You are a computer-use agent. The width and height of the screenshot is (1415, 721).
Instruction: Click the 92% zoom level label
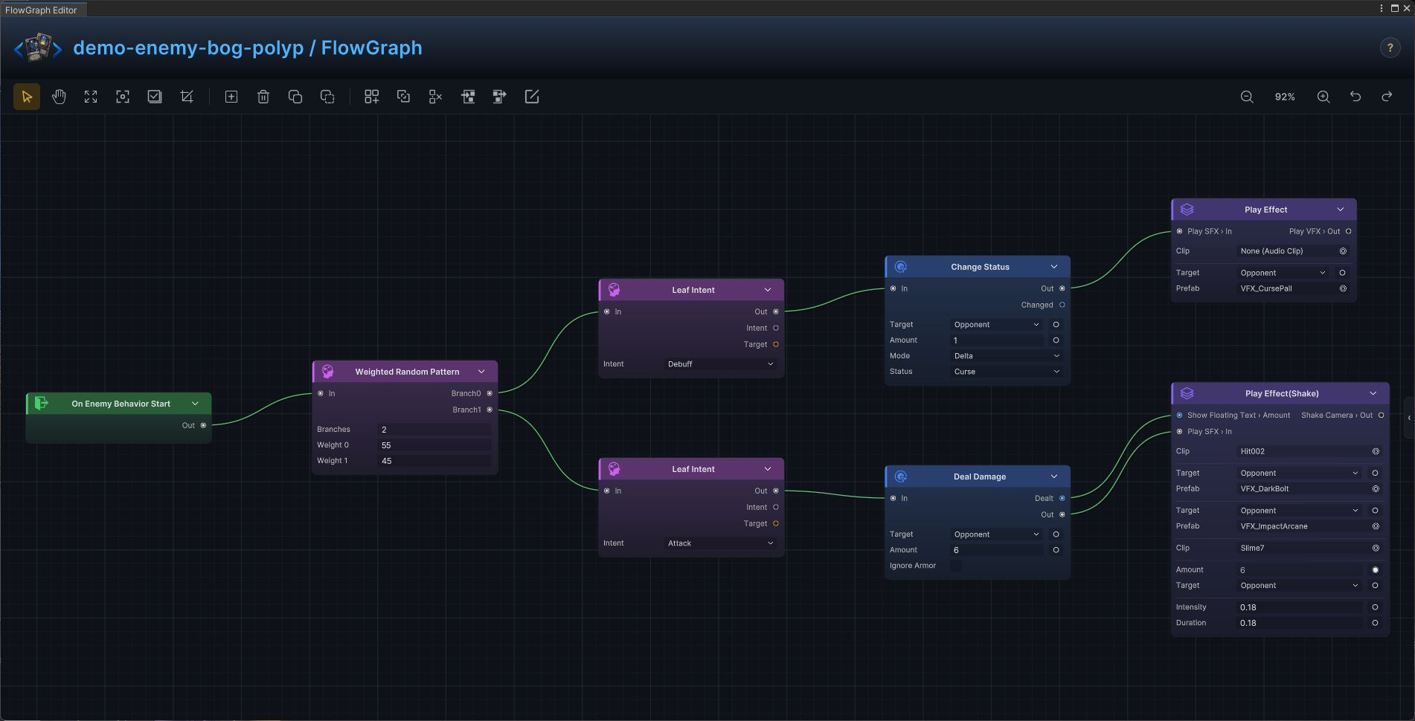pos(1285,97)
